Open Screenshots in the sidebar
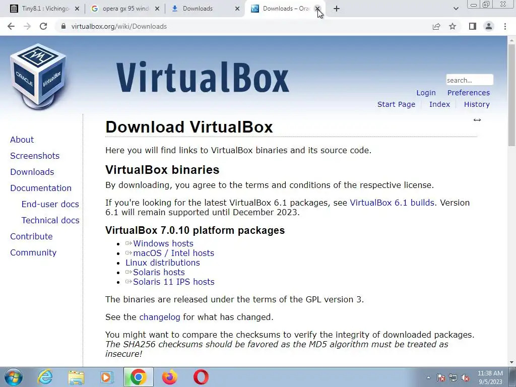 coord(35,156)
